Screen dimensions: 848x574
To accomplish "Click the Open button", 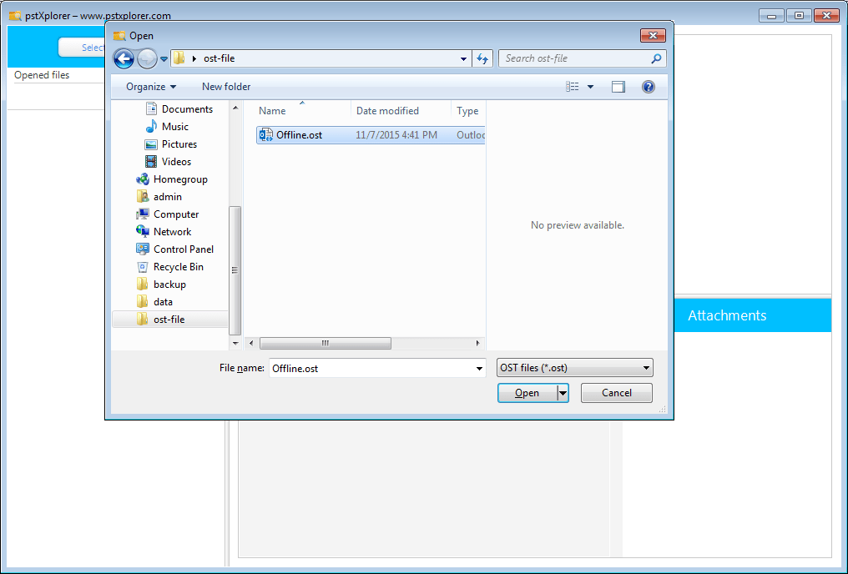I will click(x=527, y=393).
